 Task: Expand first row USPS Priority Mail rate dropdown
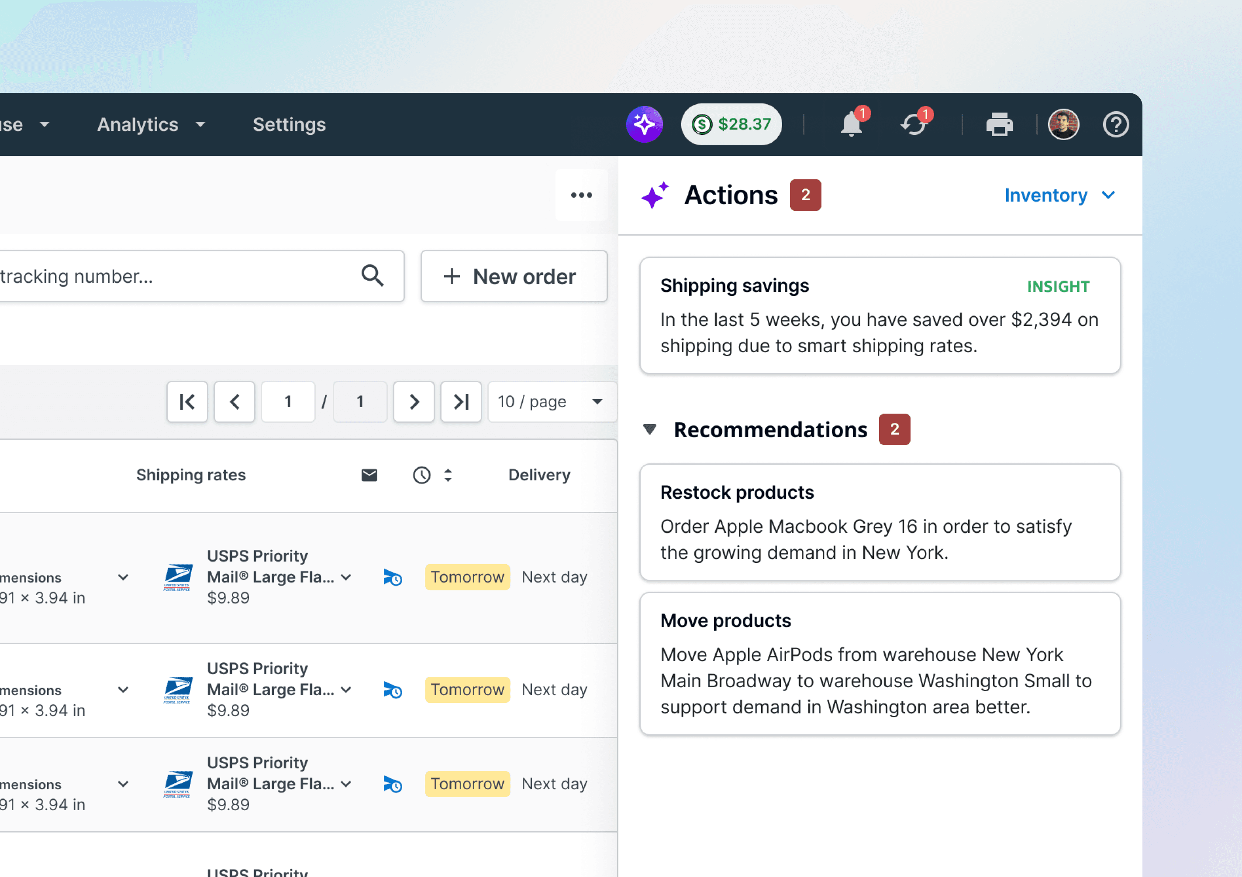pyautogui.click(x=347, y=577)
